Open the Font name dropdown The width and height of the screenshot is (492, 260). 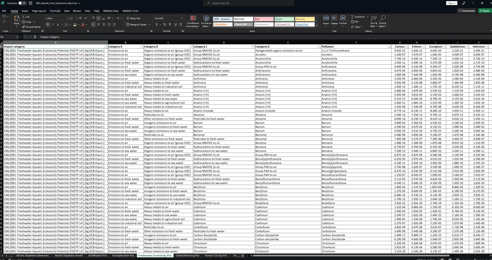(68, 18)
